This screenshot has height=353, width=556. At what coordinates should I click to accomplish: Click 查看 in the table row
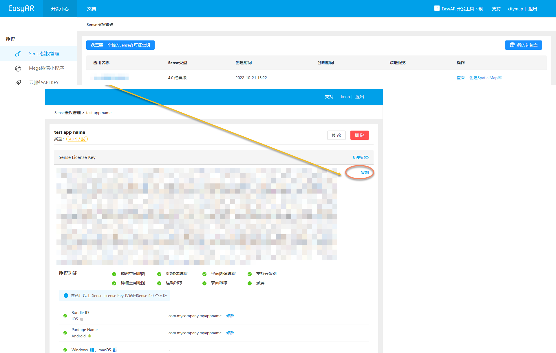coord(460,78)
